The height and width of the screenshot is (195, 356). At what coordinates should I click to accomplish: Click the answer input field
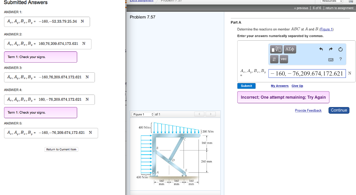pos(307,74)
